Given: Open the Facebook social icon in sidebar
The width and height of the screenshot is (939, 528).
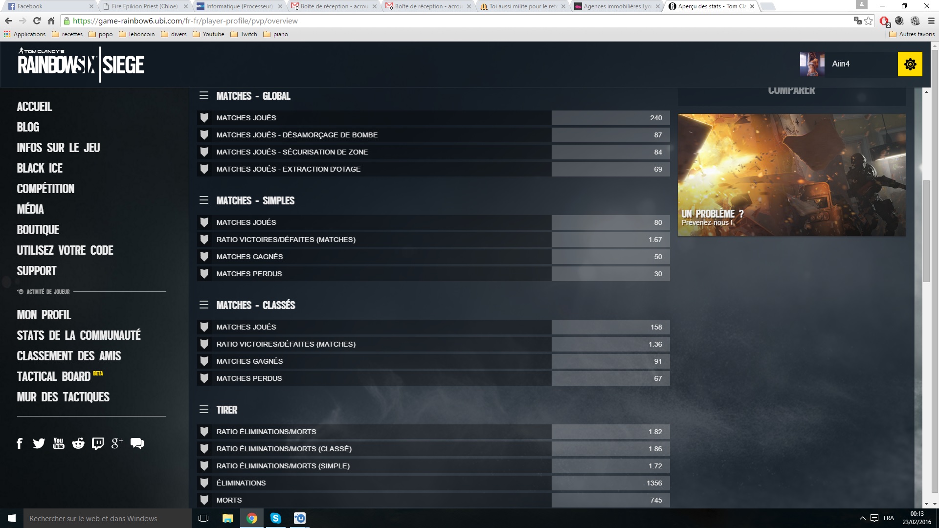Looking at the screenshot, I should coord(20,443).
